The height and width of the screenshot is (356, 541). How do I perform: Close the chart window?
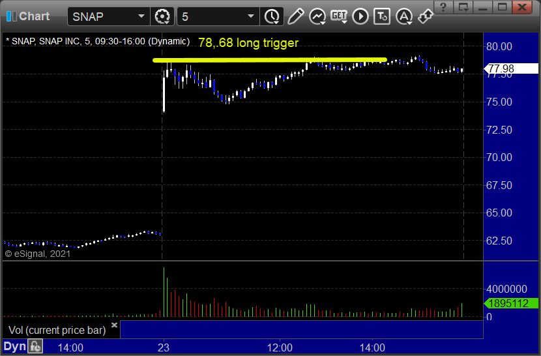(522, 7)
